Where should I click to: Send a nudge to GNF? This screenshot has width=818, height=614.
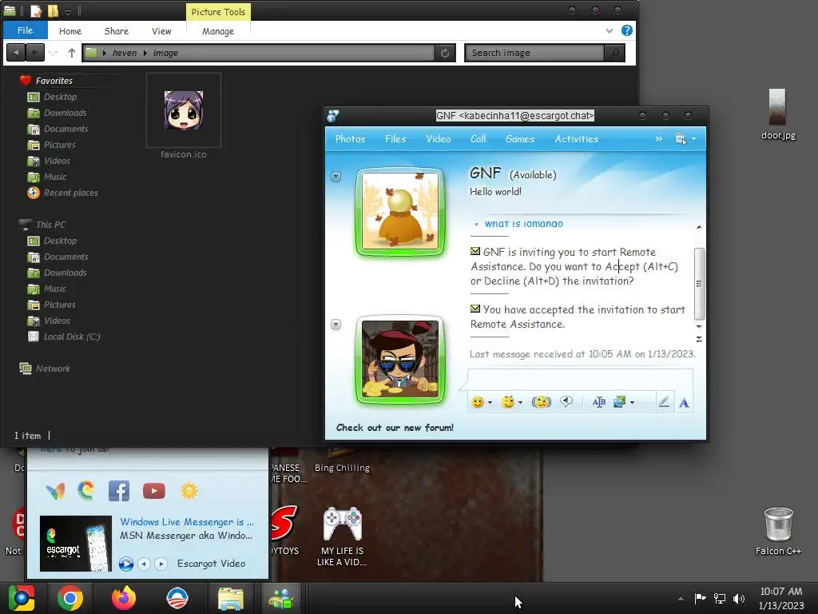541,402
